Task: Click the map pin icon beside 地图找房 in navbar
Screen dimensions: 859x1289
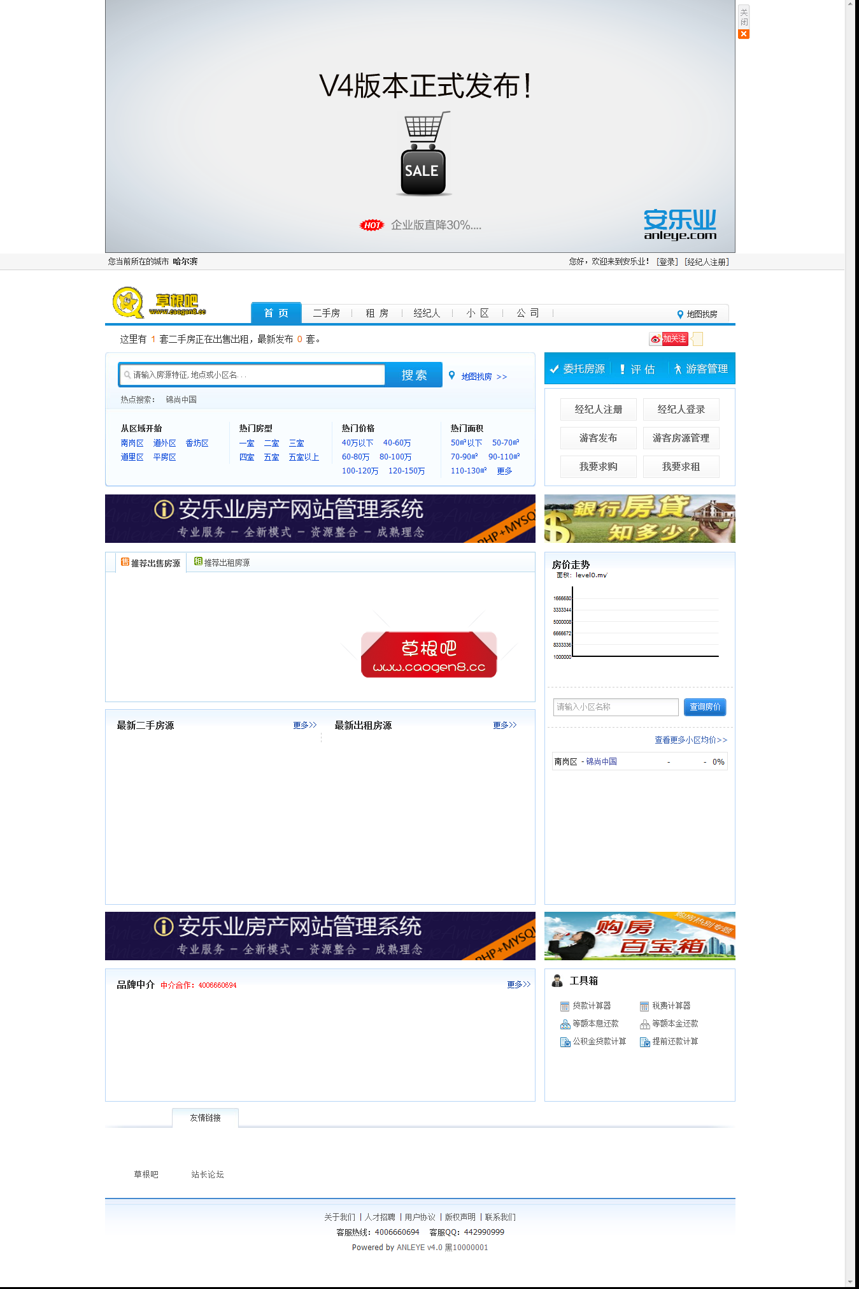Action: (x=680, y=314)
